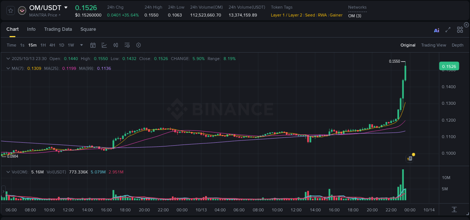Screen dimensions: 470x220
Task: Open the Ai chart assistant
Action: tap(437, 30)
